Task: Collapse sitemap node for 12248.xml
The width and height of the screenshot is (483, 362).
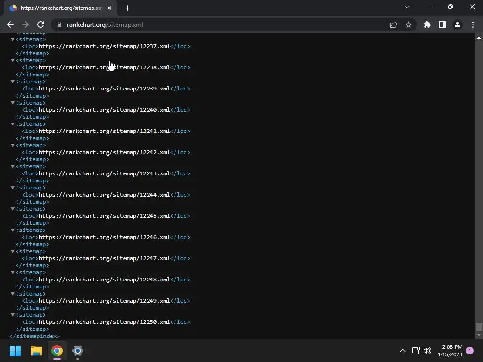Action: tap(13, 273)
